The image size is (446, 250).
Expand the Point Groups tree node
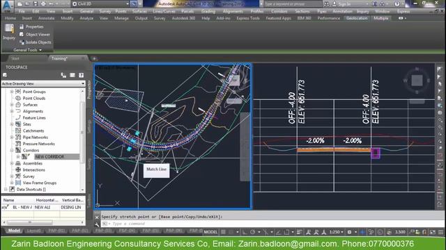click(12, 92)
